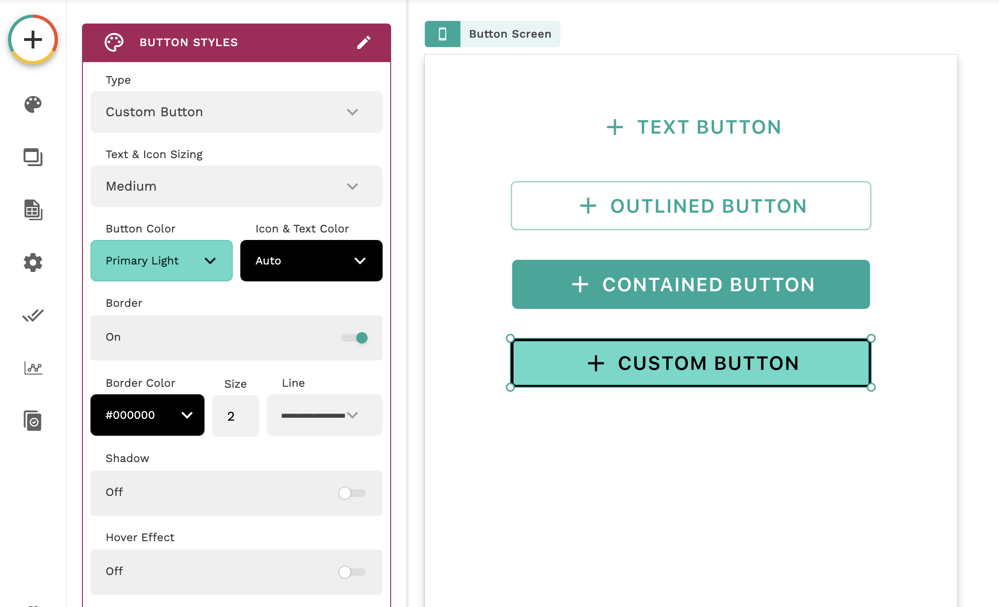The height and width of the screenshot is (607, 999).
Task: Open the settings gear sidebar icon
Action: tap(33, 263)
